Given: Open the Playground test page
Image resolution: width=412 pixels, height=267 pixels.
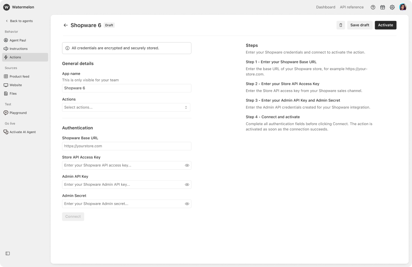Looking at the screenshot, I should click(x=25, y=113).
